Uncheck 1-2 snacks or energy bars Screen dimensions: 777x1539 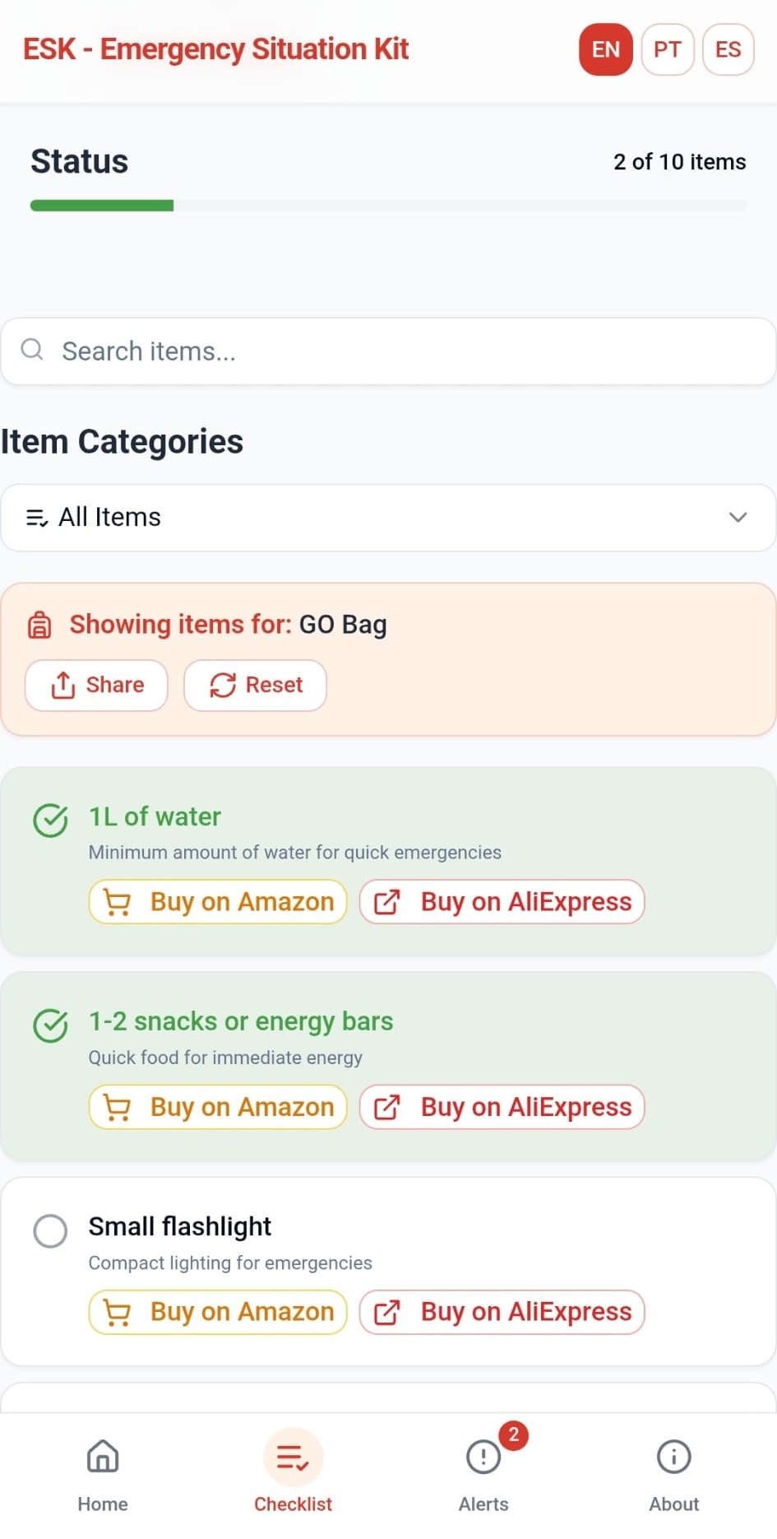coord(50,1025)
